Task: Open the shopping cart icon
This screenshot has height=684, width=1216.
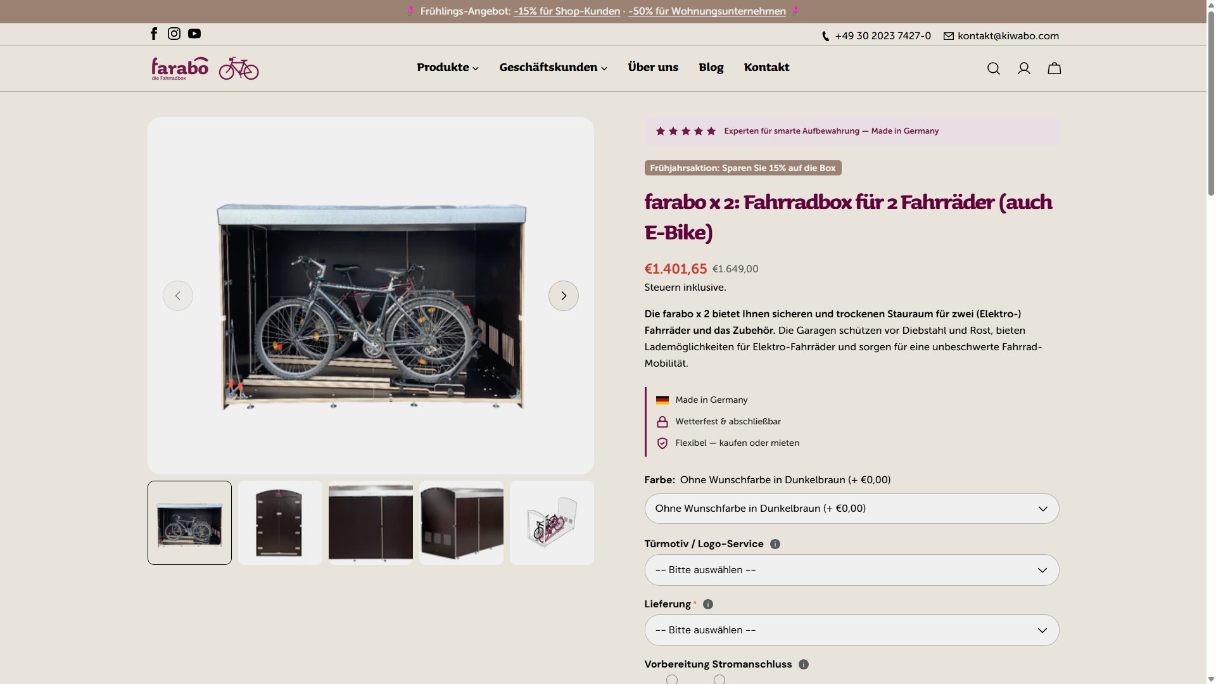Action: coord(1054,68)
